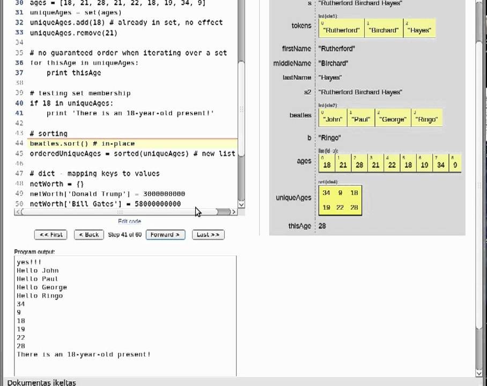The image size is (487, 386).
Task: Click the 'beatles' variable label
Action: pyautogui.click(x=300, y=115)
